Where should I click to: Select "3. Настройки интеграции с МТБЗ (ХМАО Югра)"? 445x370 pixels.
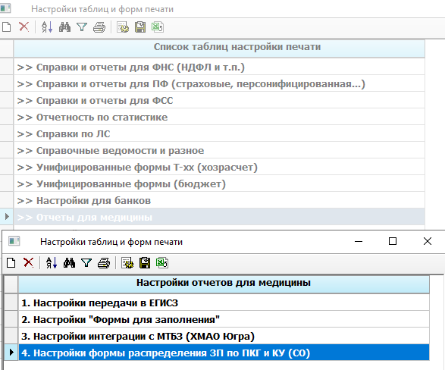224,336
